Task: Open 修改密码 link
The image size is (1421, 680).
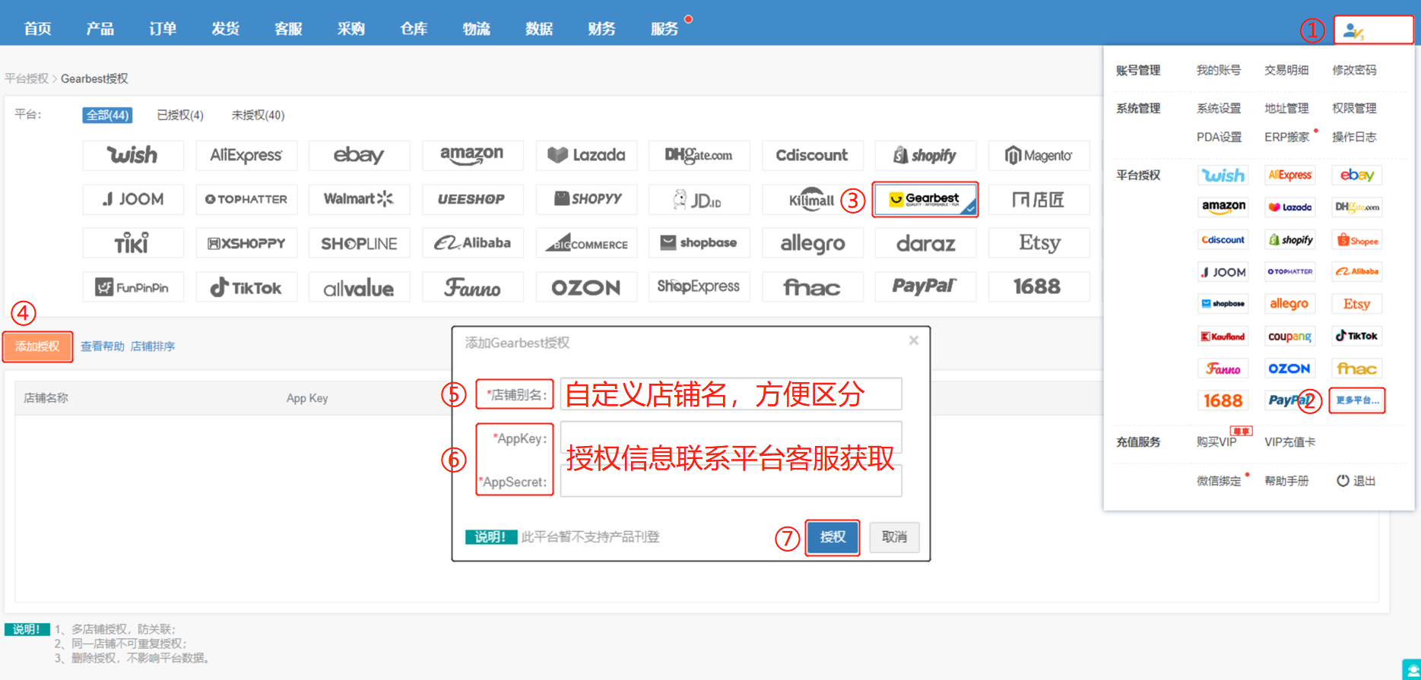Action: [x=1354, y=70]
